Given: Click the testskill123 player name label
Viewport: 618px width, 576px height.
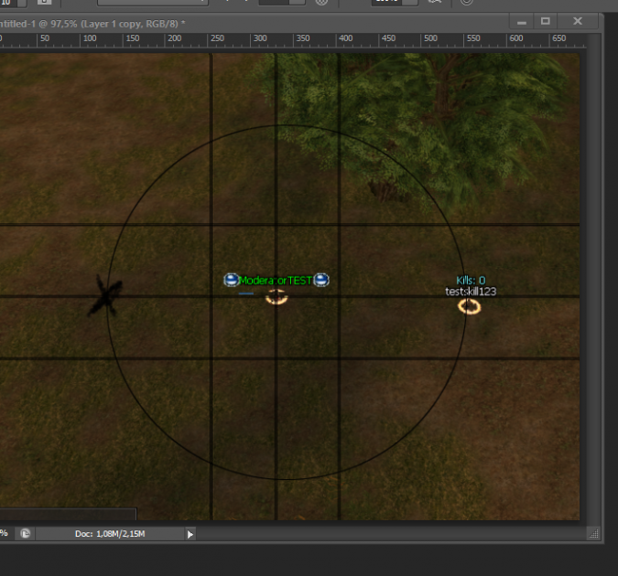Looking at the screenshot, I should [471, 292].
